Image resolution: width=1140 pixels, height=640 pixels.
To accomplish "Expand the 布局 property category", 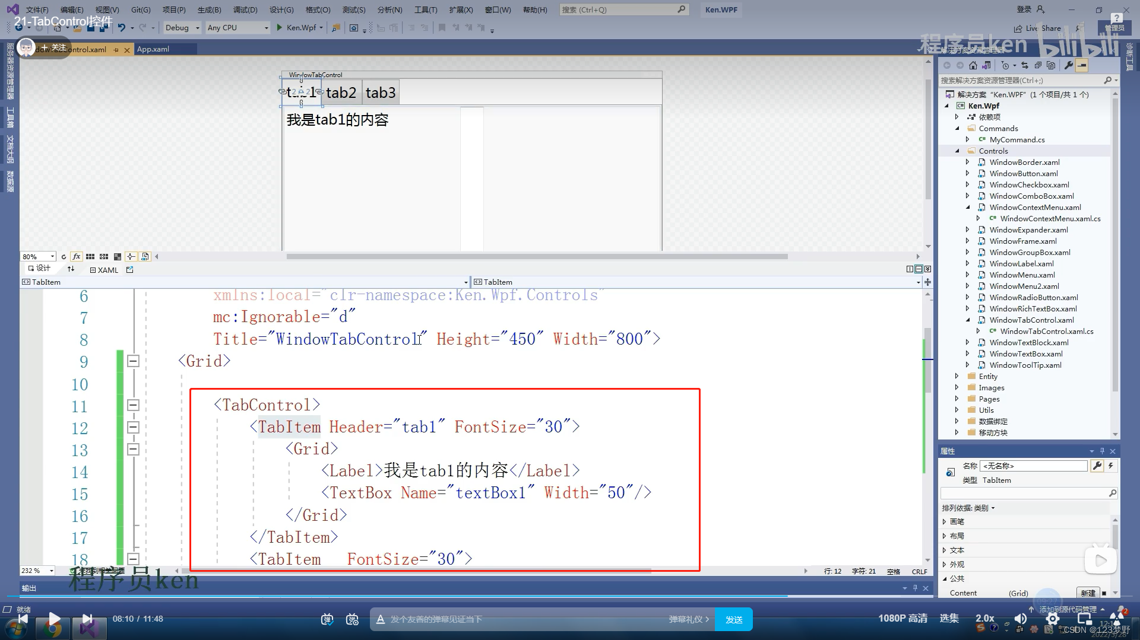I will tap(945, 536).
